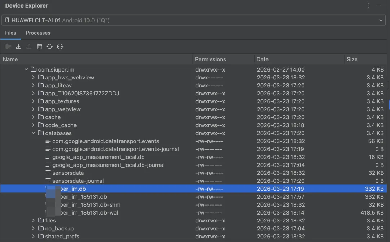Screen dimensions: 390x242
Task: Click the crosshair locate icon in toolbar
Action: click(60, 47)
